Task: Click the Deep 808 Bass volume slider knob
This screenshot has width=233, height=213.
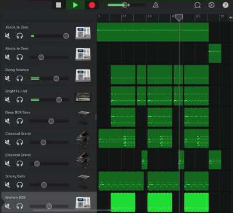Action: tap(51, 121)
